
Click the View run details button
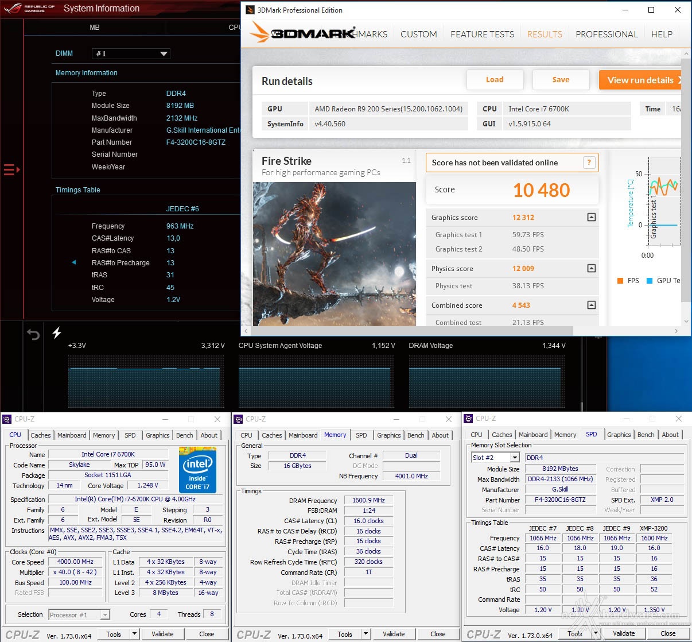click(x=640, y=80)
